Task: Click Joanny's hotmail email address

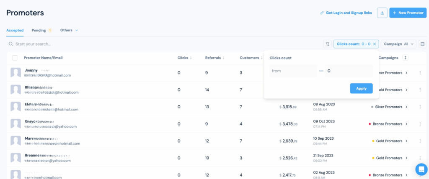Action: (x=47, y=75)
